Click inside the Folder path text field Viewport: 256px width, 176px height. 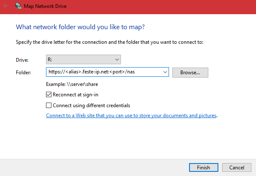[x=104, y=72]
